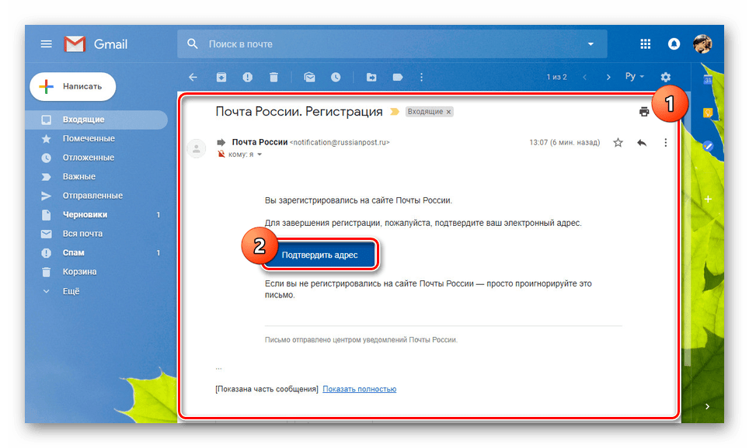Open Google notifications bell

pyautogui.click(x=673, y=43)
